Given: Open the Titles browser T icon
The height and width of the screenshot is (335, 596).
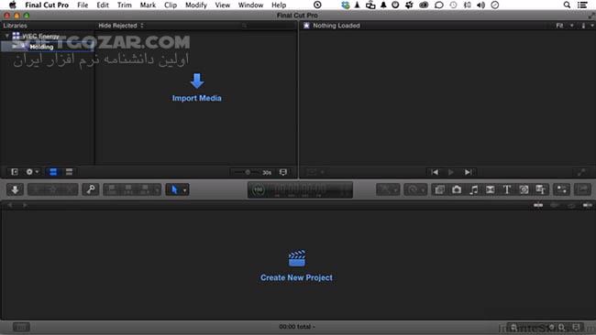Looking at the screenshot, I should pyautogui.click(x=507, y=189).
